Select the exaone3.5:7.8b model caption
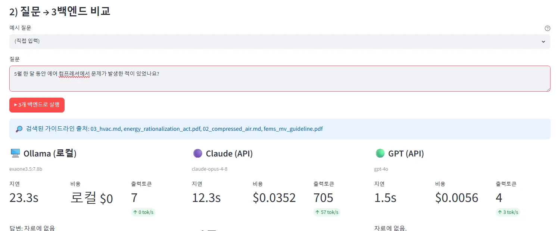 26,169
